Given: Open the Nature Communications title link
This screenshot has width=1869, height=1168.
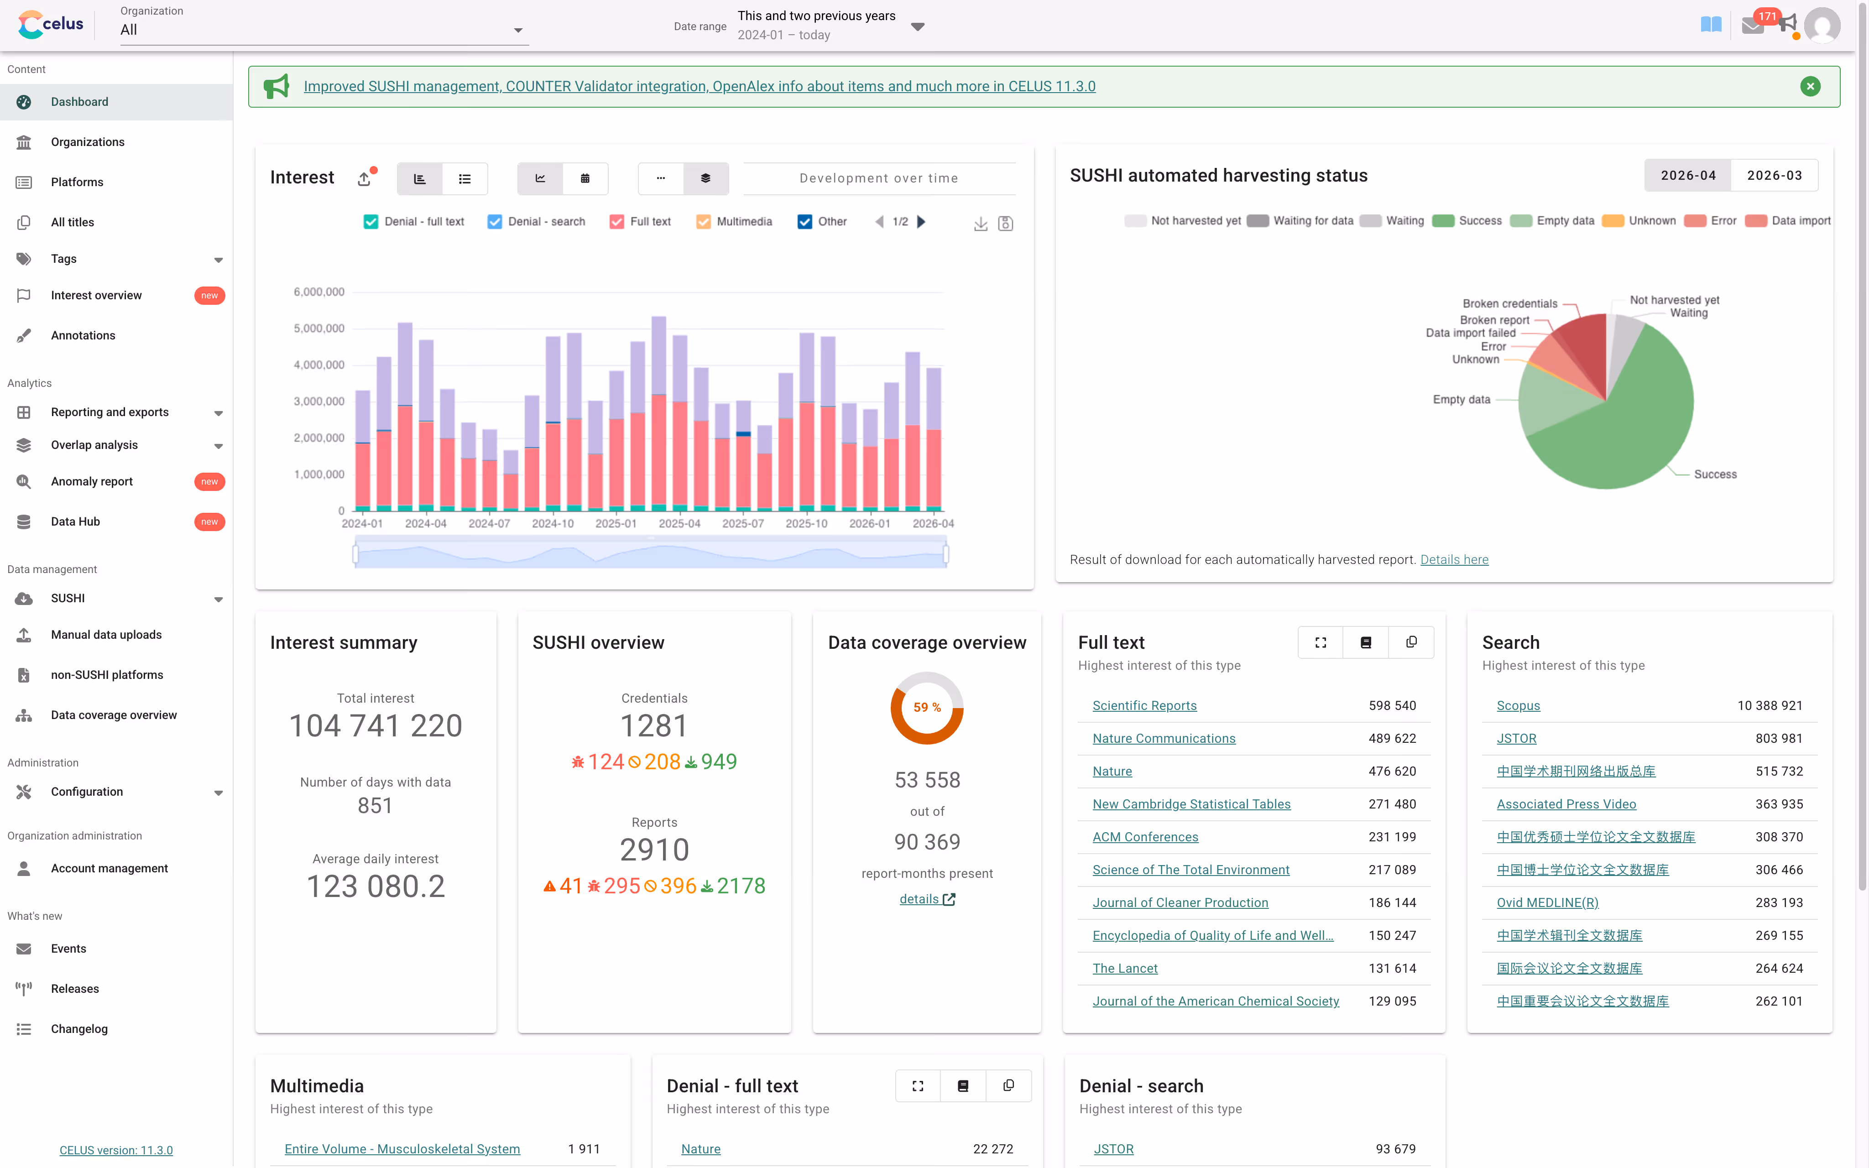Looking at the screenshot, I should tap(1164, 739).
